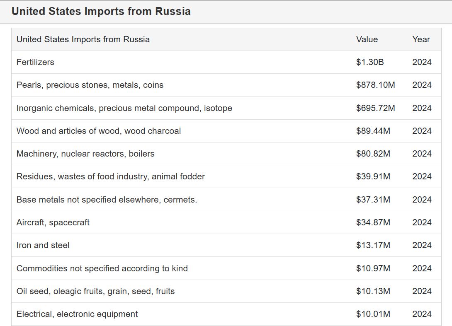This screenshot has height=326, width=452.
Task: Click Aircraft, spacecraft entry
Action: (53, 222)
